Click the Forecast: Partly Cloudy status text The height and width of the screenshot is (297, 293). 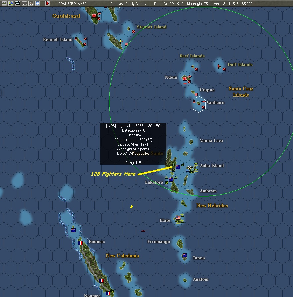[x=128, y=4]
